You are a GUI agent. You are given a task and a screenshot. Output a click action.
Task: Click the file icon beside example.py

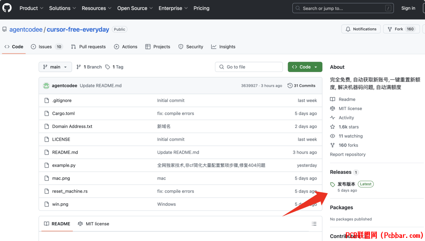[46, 166]
